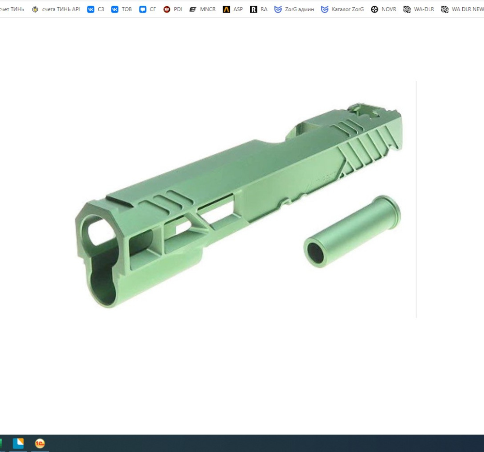Open the VK bookmark labeled СЗ
The height and width of the screenshot is (452, 484).
[x=96, y=9]
